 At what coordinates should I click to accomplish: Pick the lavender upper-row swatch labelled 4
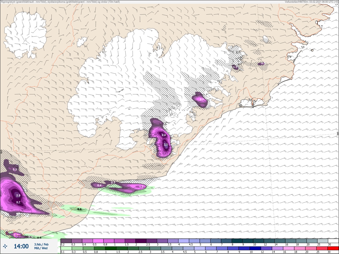tap(184, 241)
